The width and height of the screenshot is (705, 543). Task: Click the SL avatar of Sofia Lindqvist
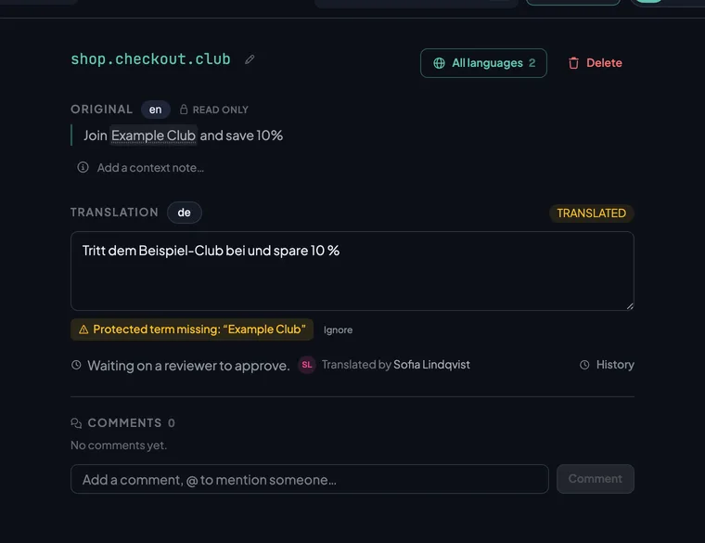click(307, 365)
